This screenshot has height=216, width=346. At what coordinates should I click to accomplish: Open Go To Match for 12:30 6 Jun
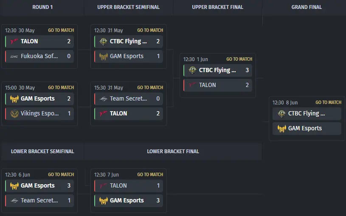point(61,174)
